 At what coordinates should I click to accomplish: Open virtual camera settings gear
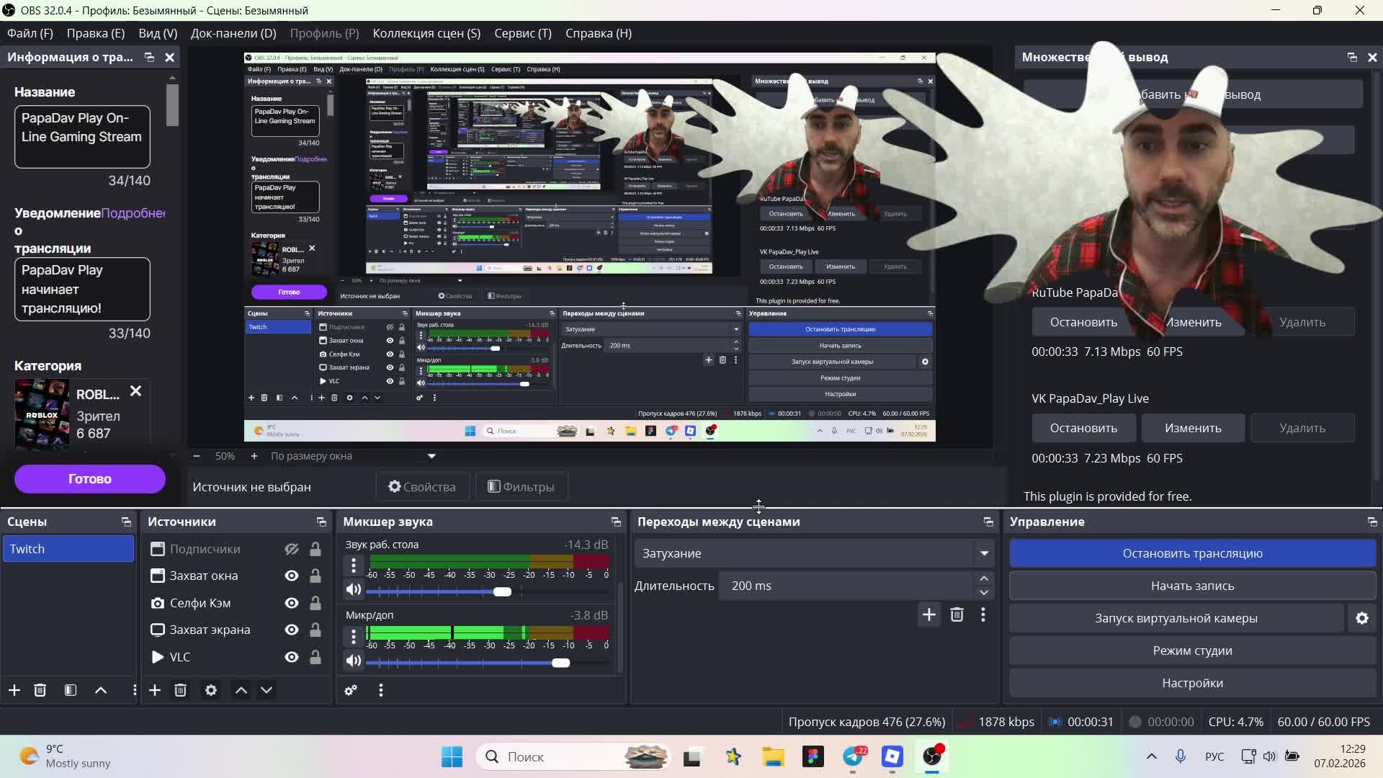[x=1361, y=618]
